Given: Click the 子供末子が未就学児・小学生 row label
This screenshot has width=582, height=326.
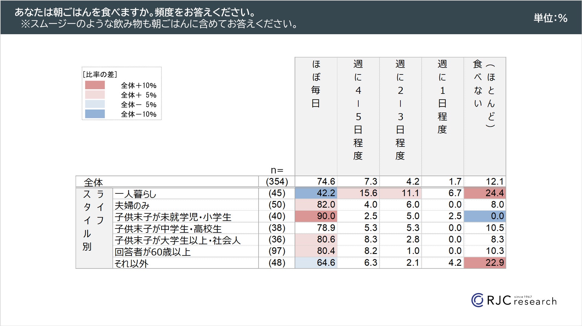Looking at the screenshot, I should pos(173,217).
